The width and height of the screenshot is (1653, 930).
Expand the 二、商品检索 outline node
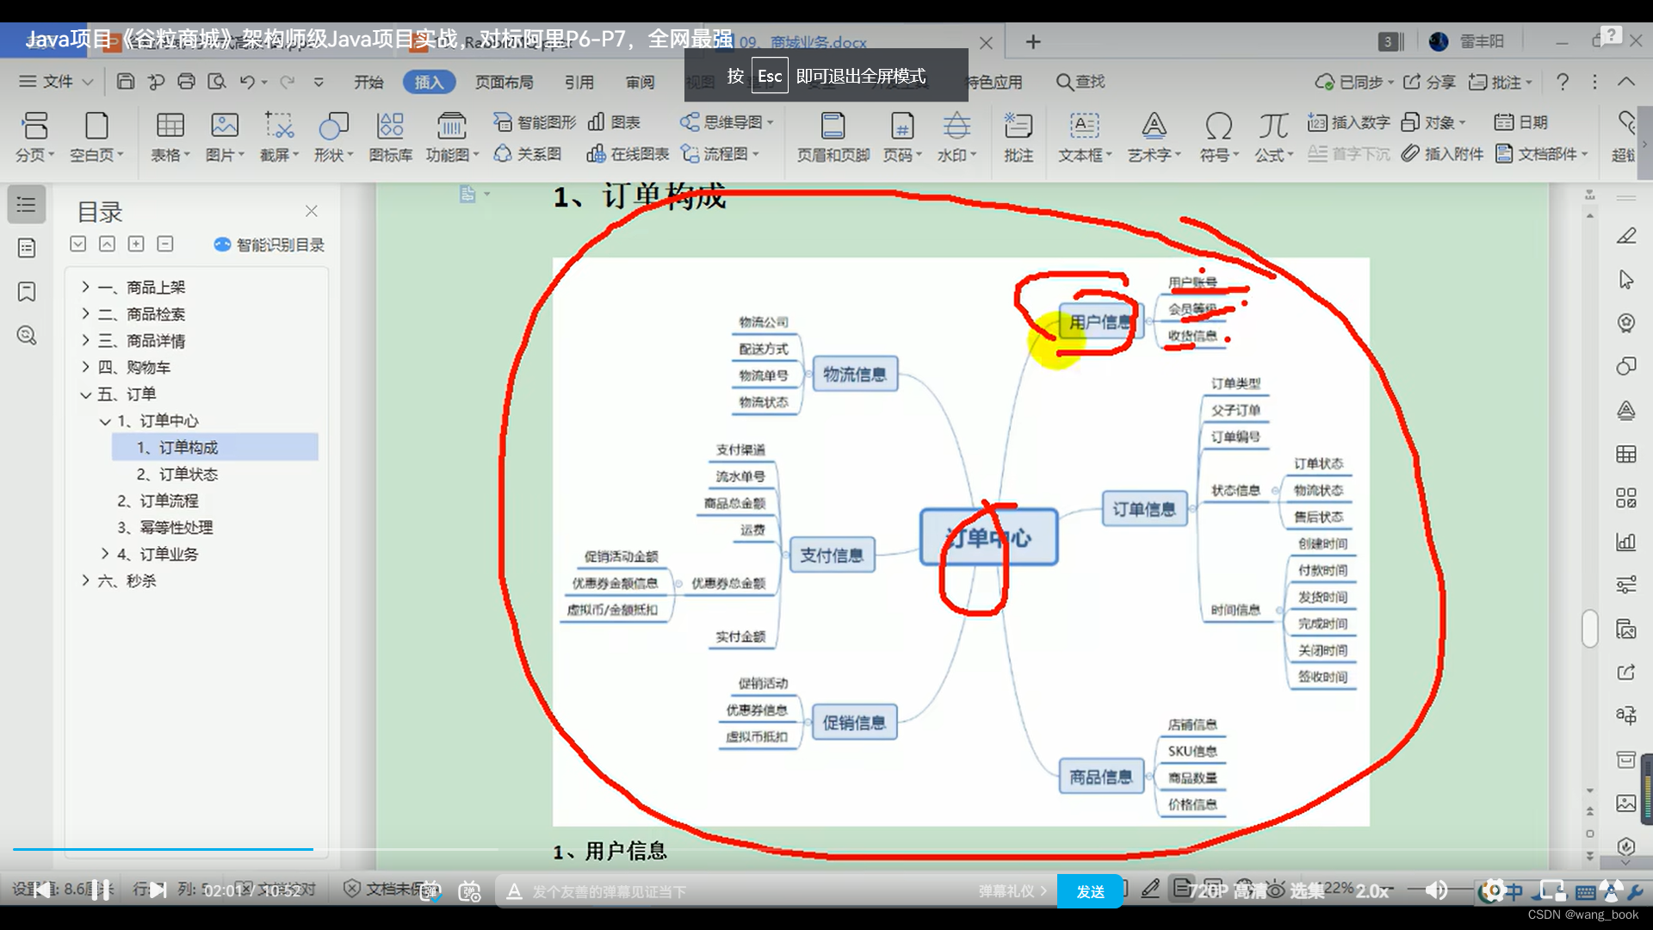tap(85, 313)
